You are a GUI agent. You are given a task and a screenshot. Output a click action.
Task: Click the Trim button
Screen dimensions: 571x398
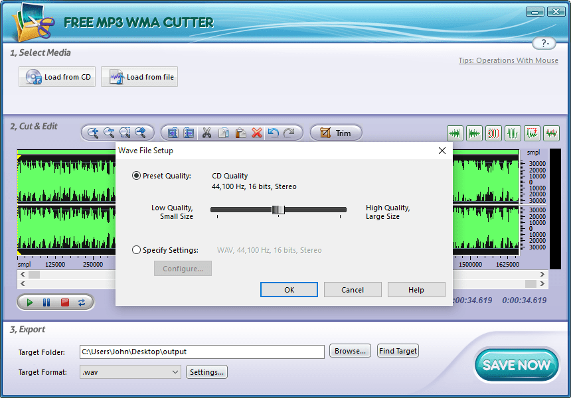pyautogui.click(x=336, y=133)
